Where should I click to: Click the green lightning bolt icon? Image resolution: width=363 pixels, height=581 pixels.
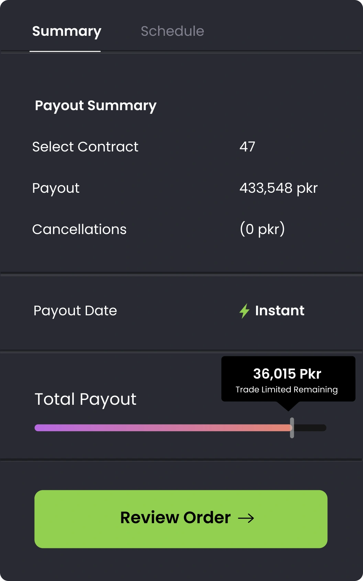(x=244, y=311)
